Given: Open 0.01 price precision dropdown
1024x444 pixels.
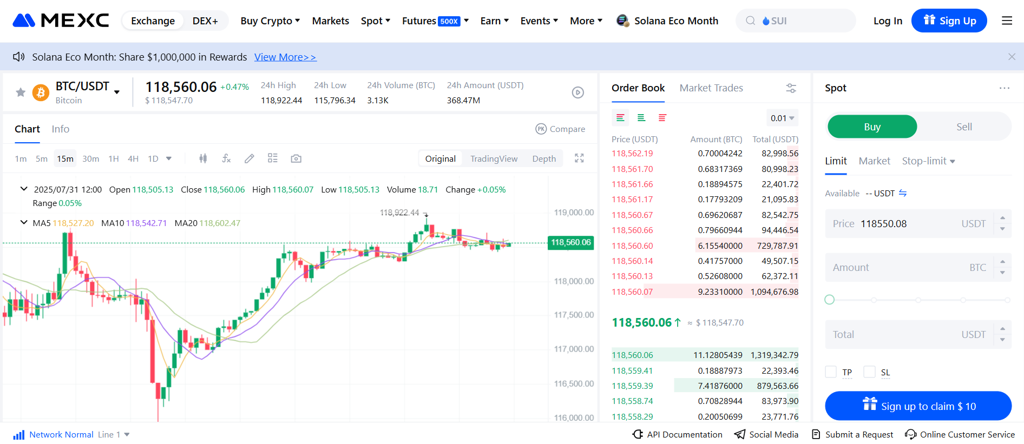Looking at the screenshot, I should click(783, 118).
